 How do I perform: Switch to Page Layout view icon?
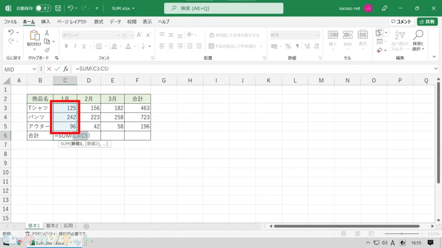point(357,234)
